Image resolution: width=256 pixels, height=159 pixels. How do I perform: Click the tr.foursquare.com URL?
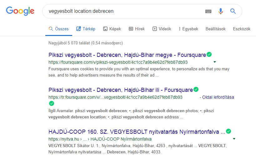pos(115,97)
